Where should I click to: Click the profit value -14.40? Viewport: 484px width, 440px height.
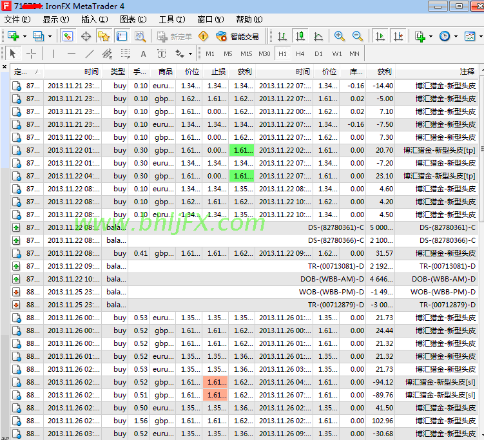[x=383, y=86]
